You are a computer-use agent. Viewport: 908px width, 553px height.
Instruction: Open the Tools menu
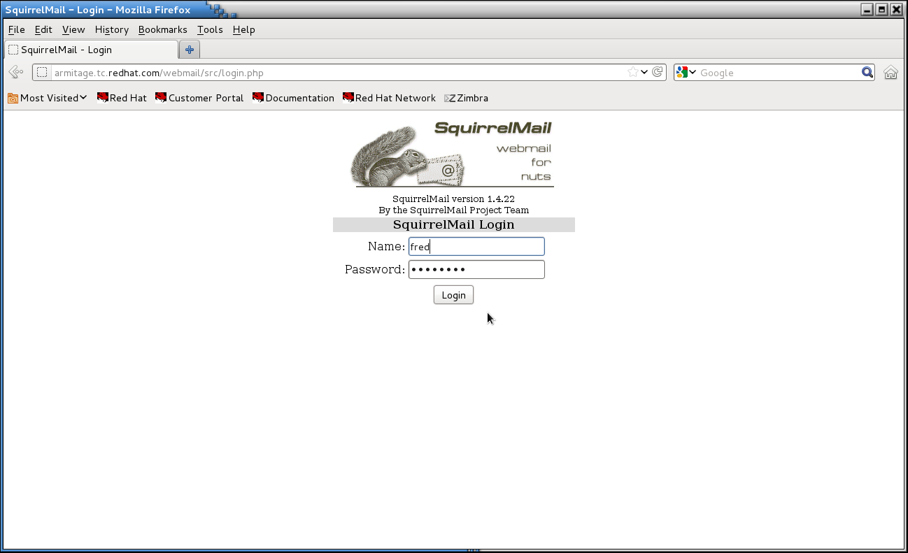[x=210, y=29]
